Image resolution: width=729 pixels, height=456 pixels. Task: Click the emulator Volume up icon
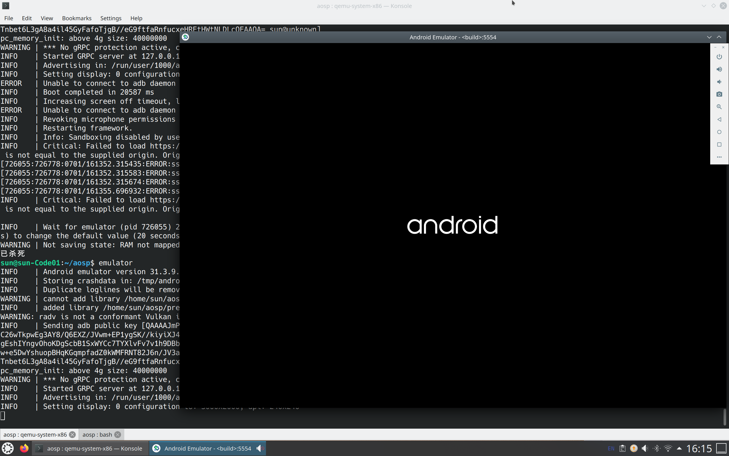(719, 69)
